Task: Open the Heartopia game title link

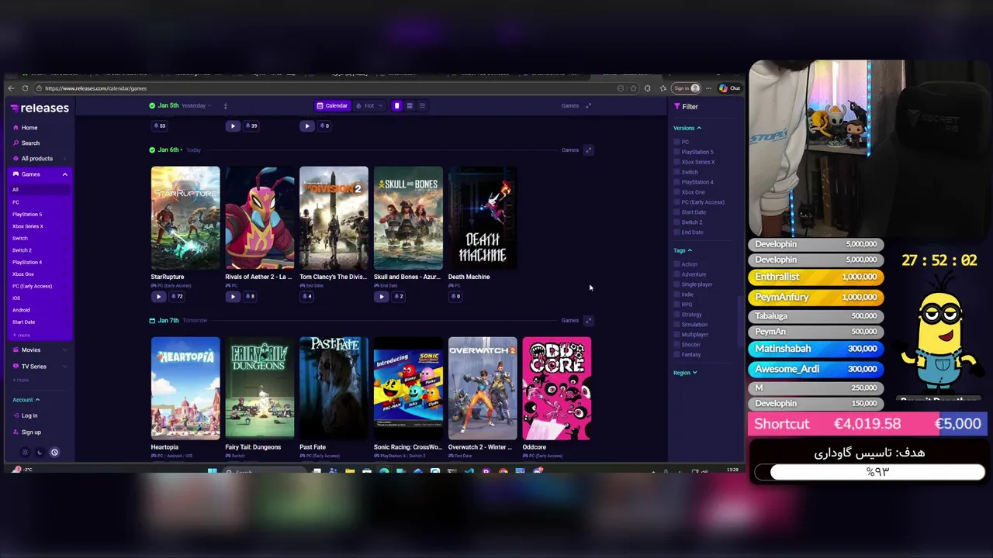Action: click(x=164, y=447)
